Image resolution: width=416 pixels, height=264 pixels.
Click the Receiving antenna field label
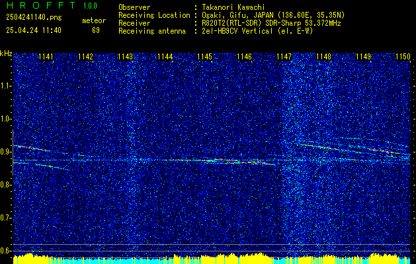coord(152,31)
